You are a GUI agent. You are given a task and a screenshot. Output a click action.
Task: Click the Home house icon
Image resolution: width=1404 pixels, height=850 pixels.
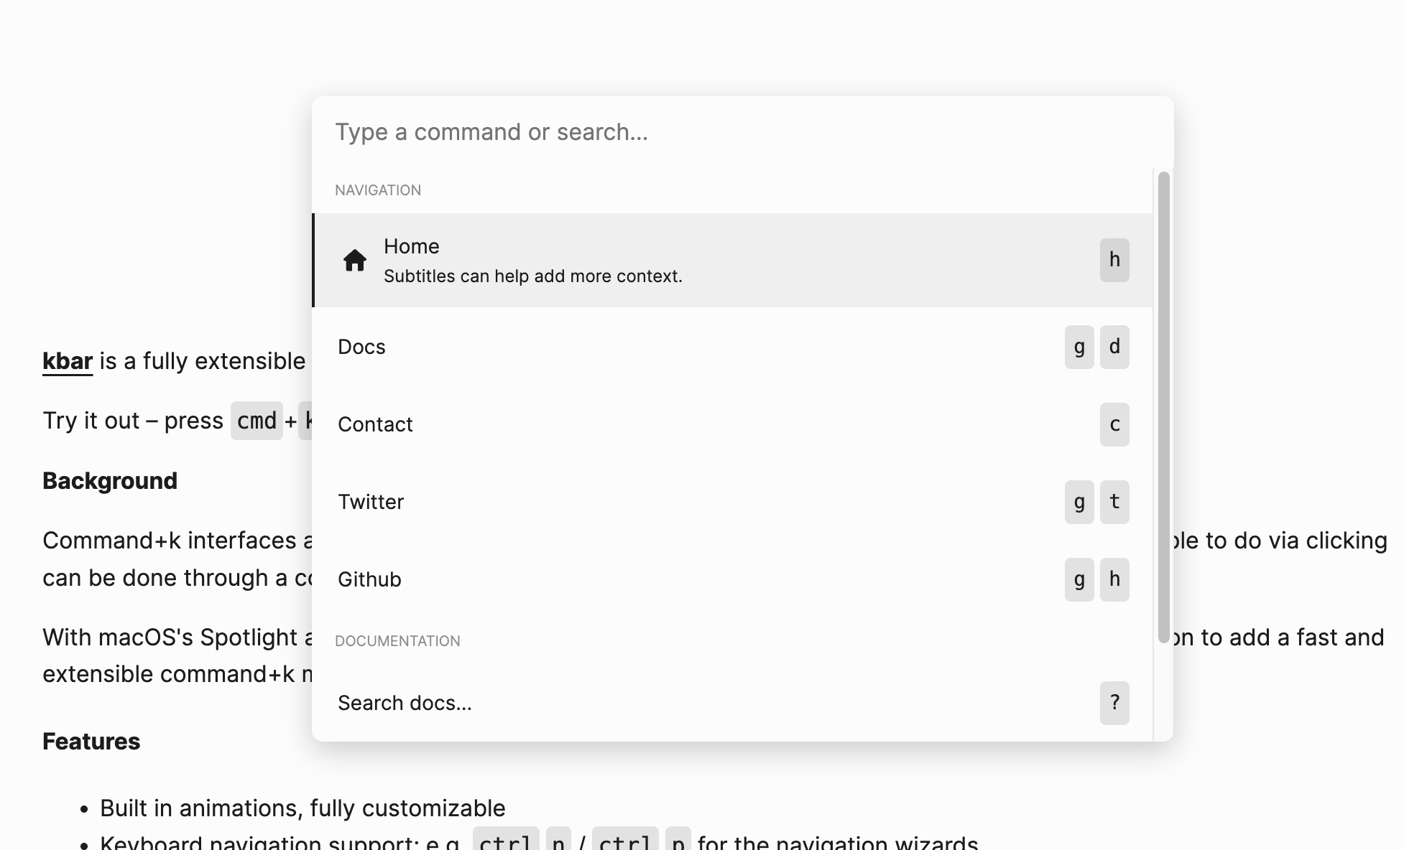(x=355, y=261)
